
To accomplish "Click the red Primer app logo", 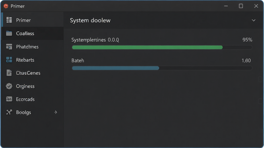I will [6, 6].
